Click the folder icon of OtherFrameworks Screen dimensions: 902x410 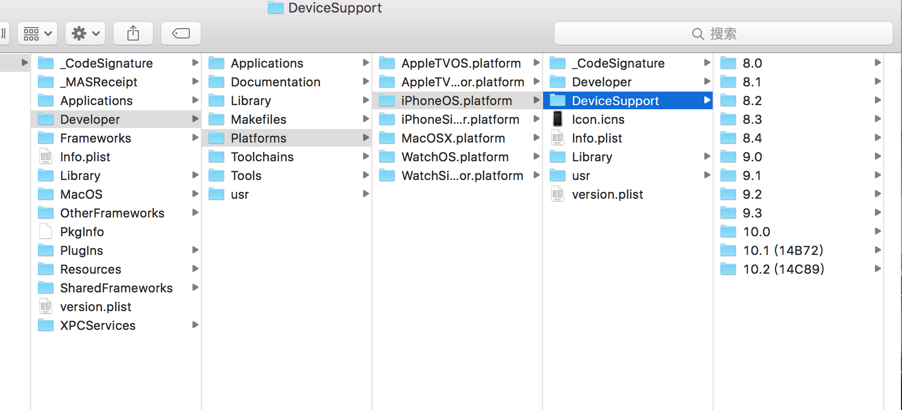point(46,213)
